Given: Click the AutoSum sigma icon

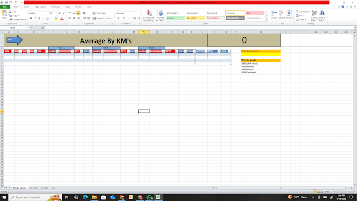Looking at the screenshot, I should pos(297,12).
